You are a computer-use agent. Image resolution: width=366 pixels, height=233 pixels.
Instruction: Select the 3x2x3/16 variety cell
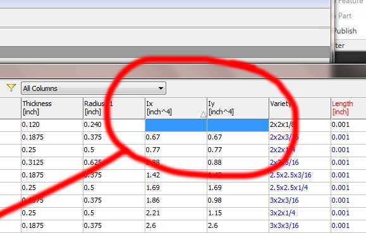300,201
